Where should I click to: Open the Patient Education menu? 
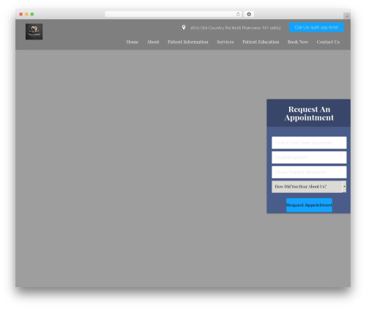click(x=261, y=42)
